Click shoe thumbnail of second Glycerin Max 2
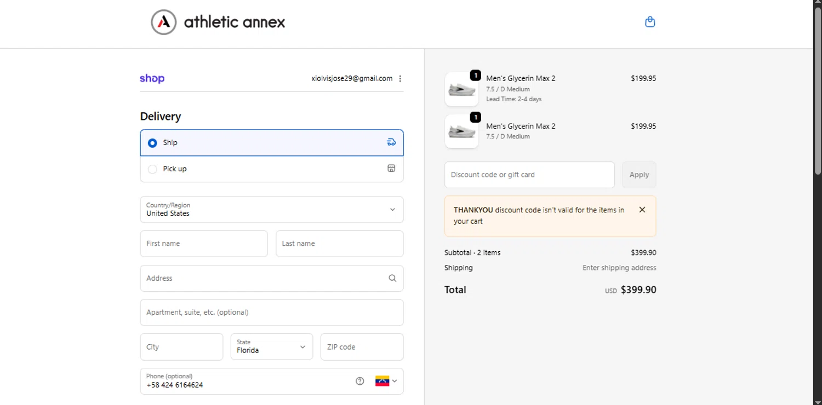This screenshot has width=822, height=405. pos(461,131)
